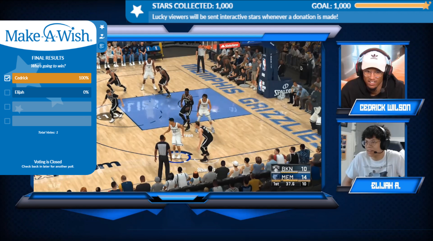Screen dimensions: 433x241
Task: Click the State Farm logo above the backboard
Action: click(x=229, y=46)
